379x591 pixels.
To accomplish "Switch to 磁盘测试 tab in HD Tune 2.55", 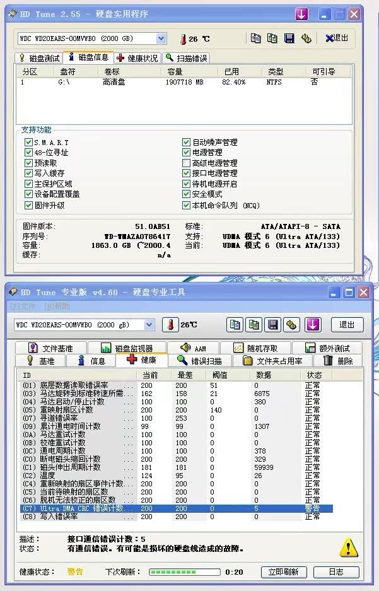I will pos(39,58).
